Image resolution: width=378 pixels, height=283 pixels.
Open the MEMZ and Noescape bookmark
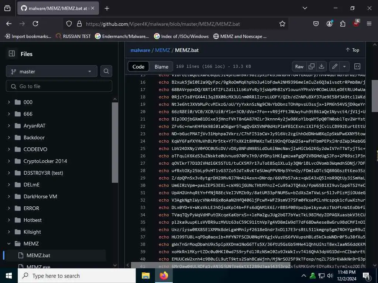[x=240, y=36]
